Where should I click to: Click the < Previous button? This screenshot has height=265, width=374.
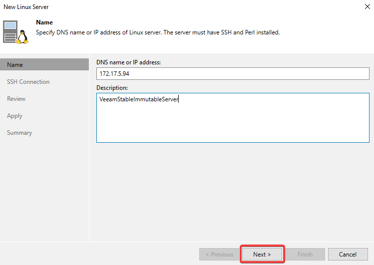[219, 255]
